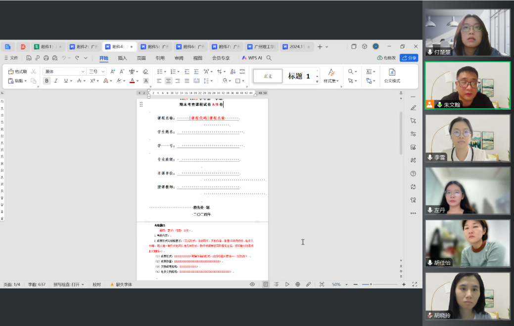Viewport: 514px width, 326px height.
Task: Toggle eye protection mode in status bar
Action: coord(252,285)
